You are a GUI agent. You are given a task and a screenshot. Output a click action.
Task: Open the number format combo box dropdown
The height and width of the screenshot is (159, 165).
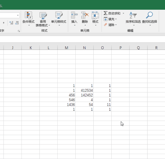point(18,15)
